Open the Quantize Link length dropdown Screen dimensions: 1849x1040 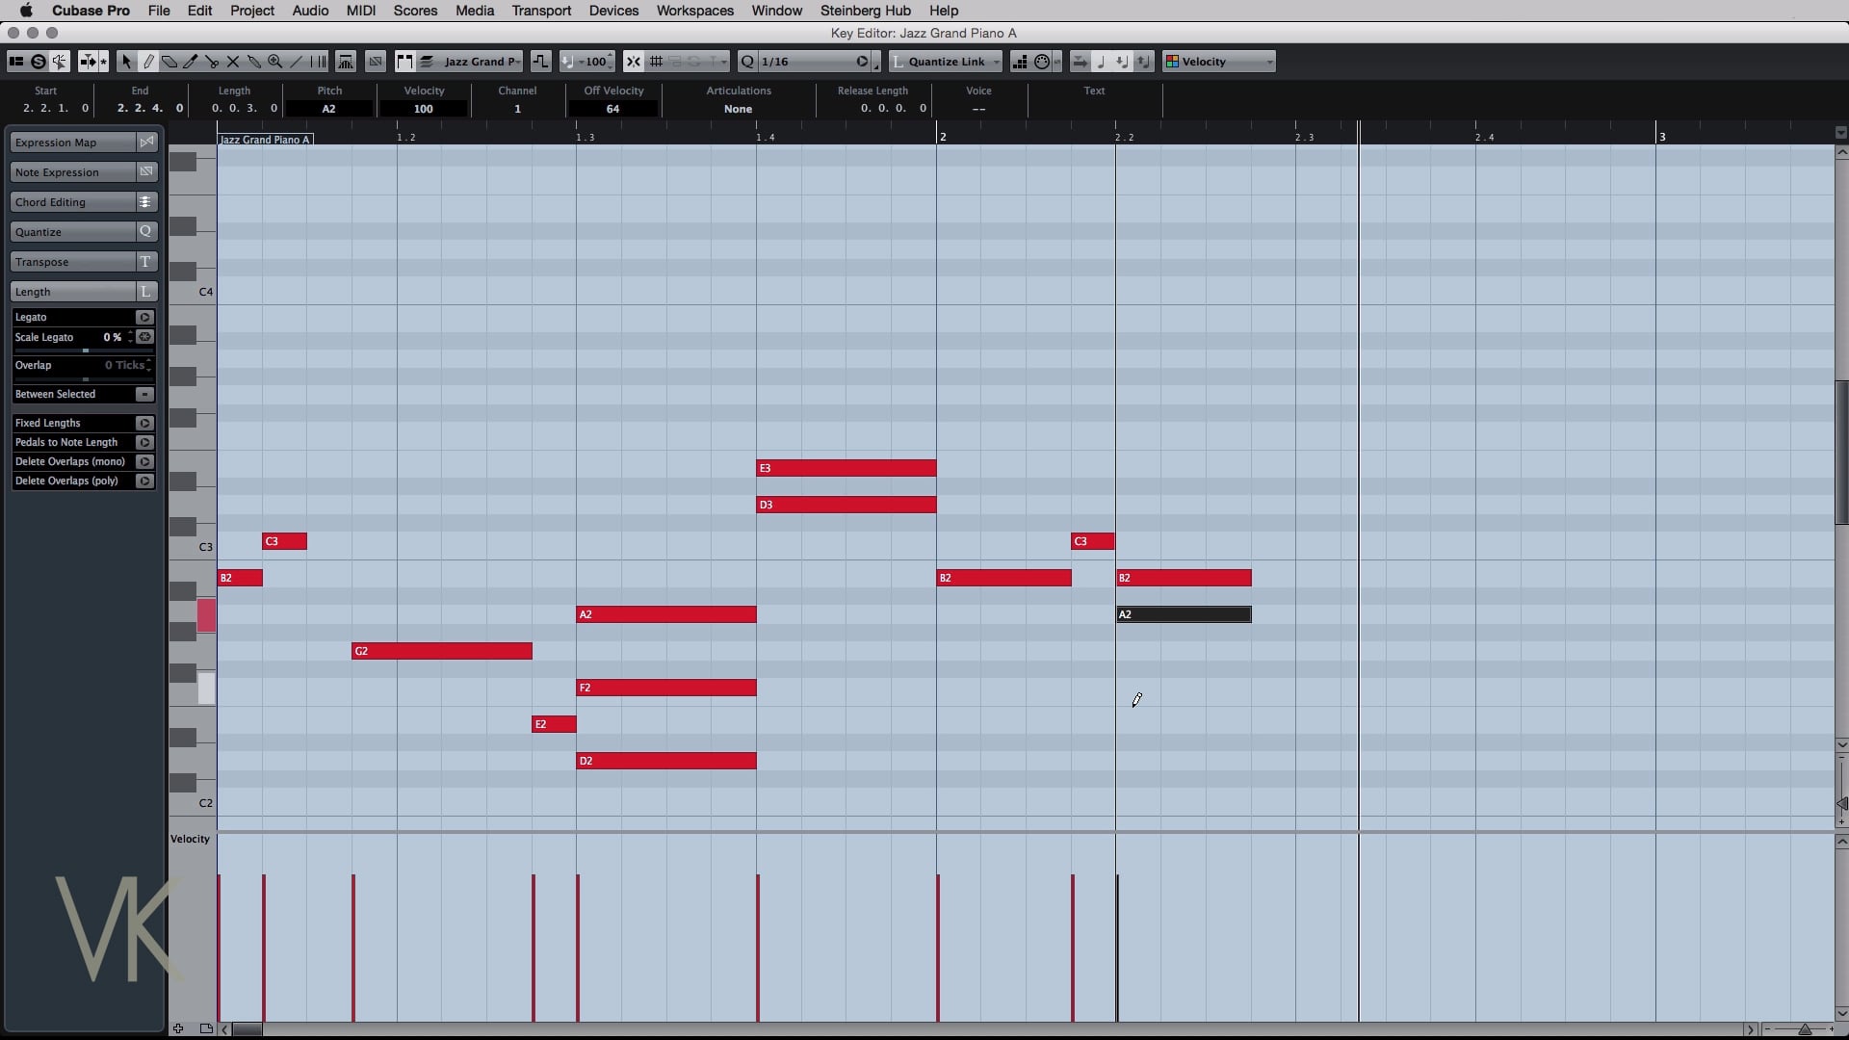[946, 62]
